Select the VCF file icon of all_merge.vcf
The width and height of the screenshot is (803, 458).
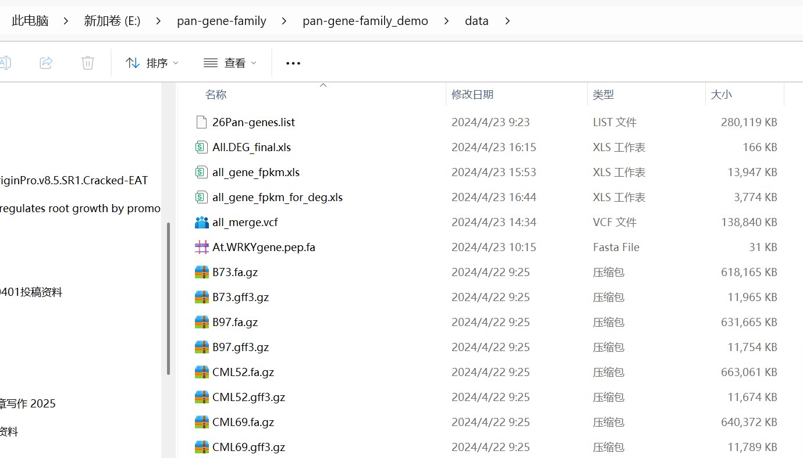point(201,222)
